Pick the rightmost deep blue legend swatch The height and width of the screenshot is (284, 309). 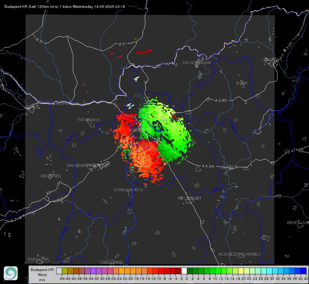coord(304,271)
